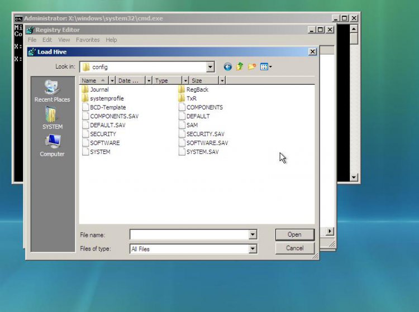Screen dimensions: 419x312
Task: Select the BCD-Template file
Action: (x=104, y=107)
